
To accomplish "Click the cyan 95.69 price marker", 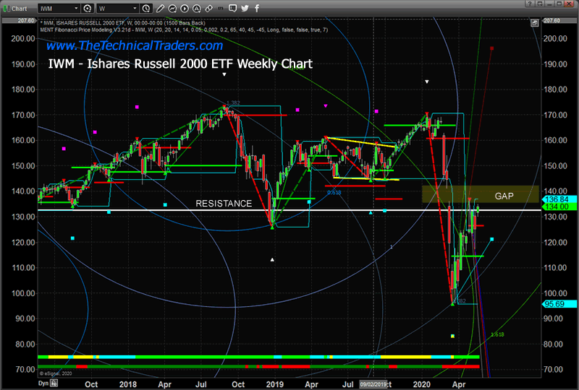I will [x=558, y=304].
